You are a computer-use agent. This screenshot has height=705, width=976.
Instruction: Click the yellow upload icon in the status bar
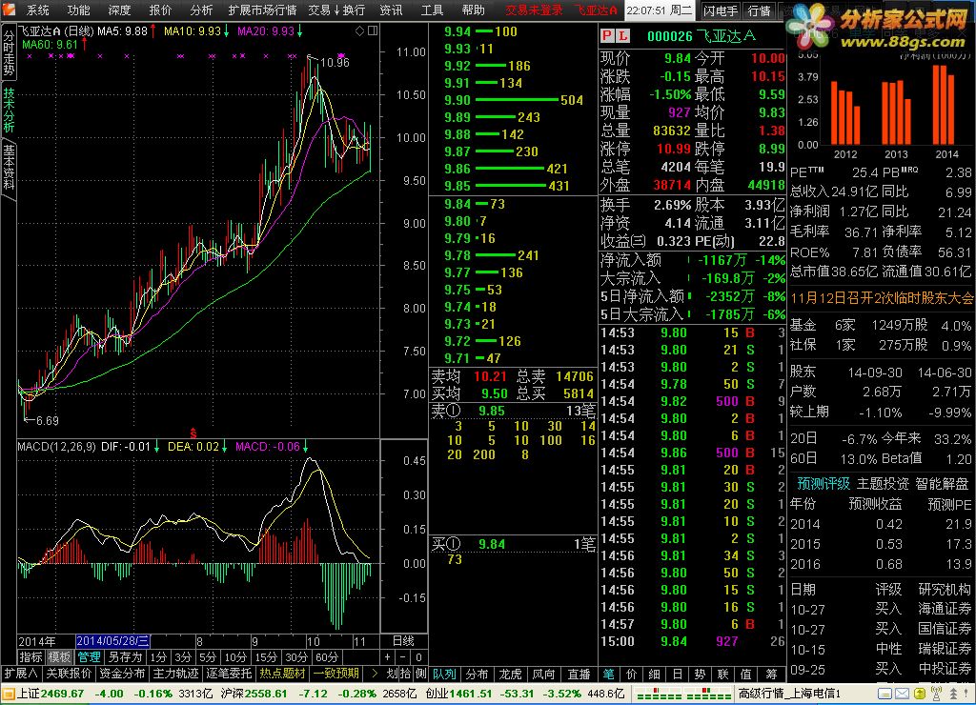coord(919,694)
